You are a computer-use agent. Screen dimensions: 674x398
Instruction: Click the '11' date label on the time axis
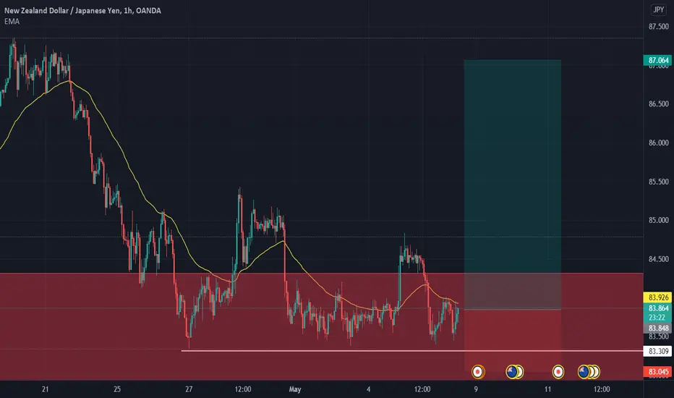(x=547, y=389)
